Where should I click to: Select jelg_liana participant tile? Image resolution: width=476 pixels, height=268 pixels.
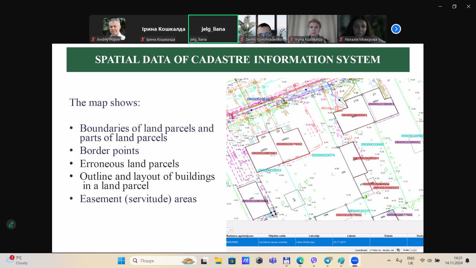(x=213, y=29)
